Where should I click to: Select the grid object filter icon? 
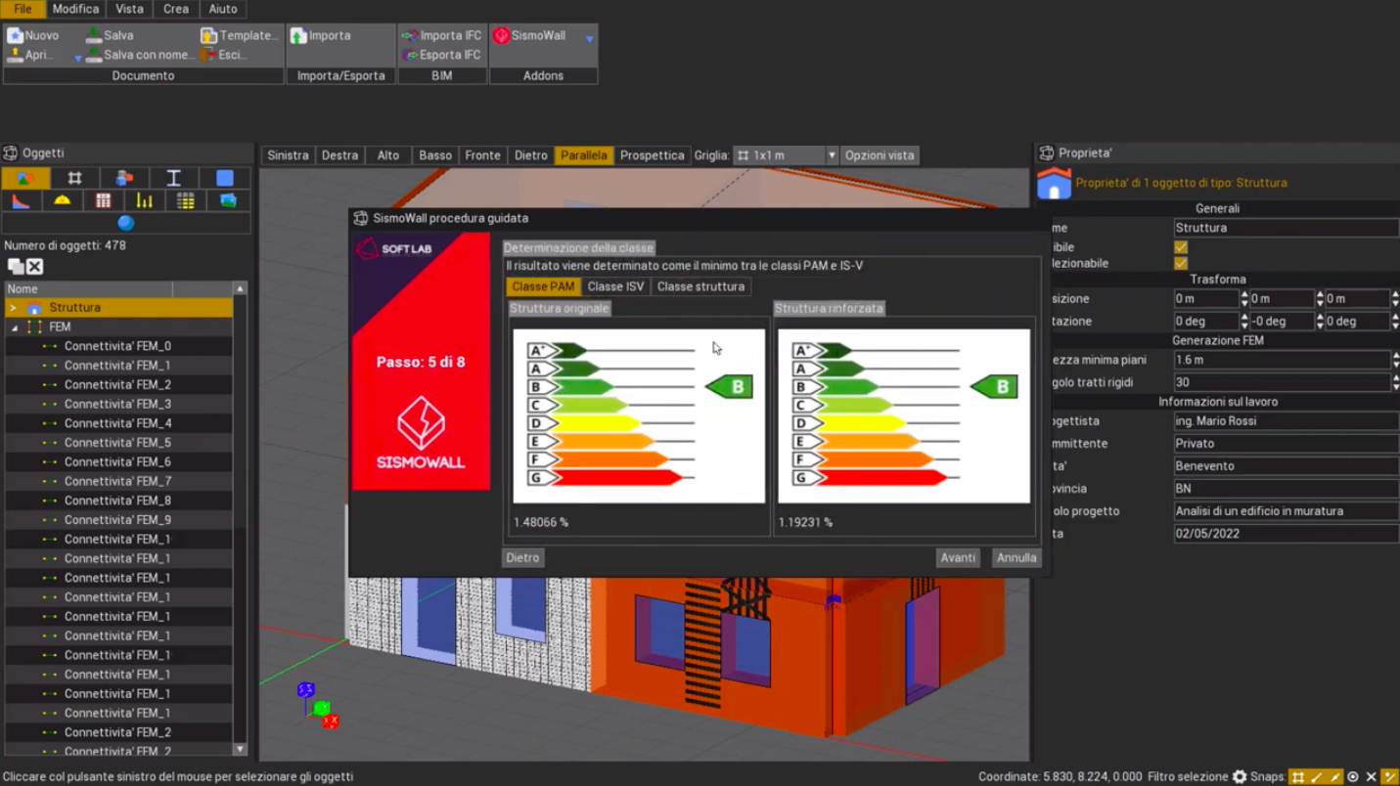74,178
